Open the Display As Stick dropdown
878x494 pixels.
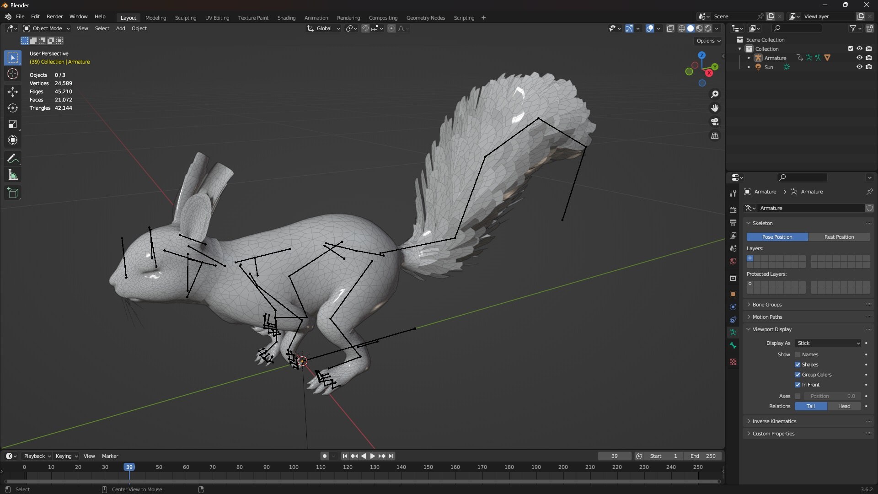(828, 343)
